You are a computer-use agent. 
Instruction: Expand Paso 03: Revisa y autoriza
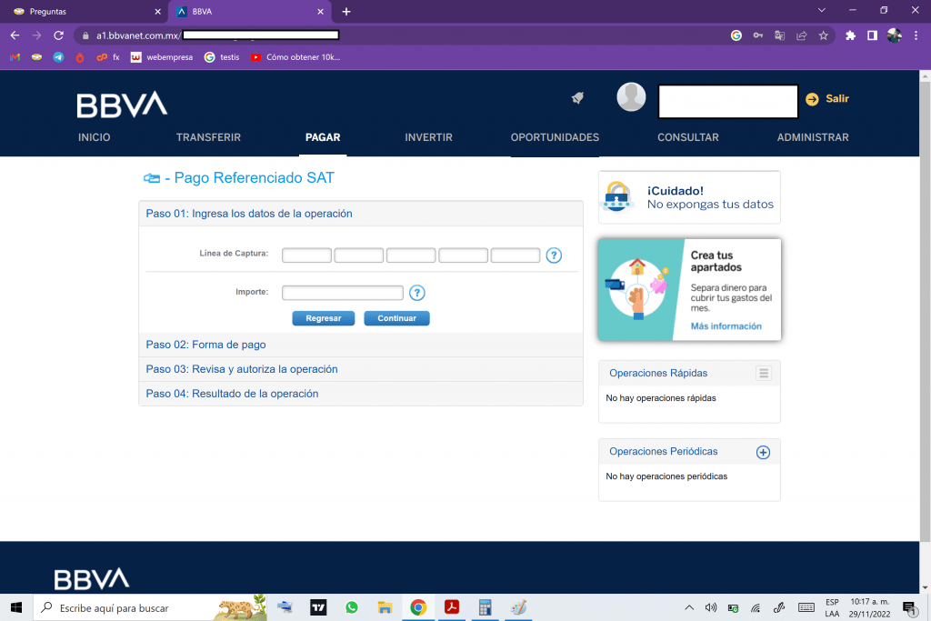click(361, 368)
